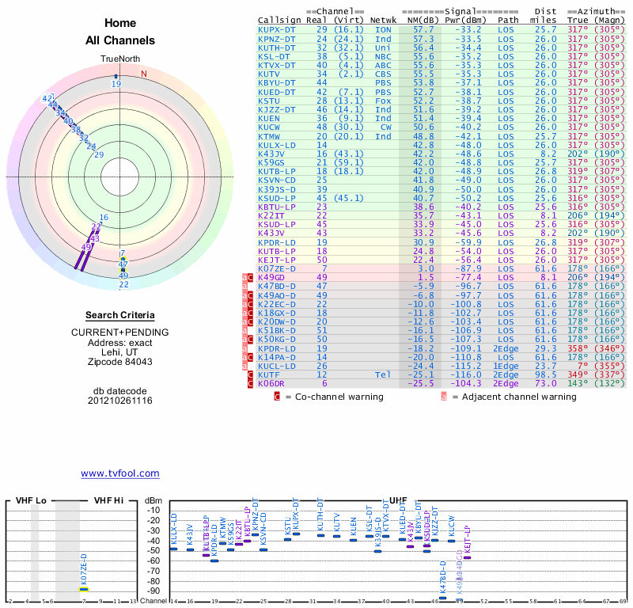633x608 pixels.
Task: Click the adjacent-channel flag beside KUCL-LD row
Action: [x=244, y=367]
